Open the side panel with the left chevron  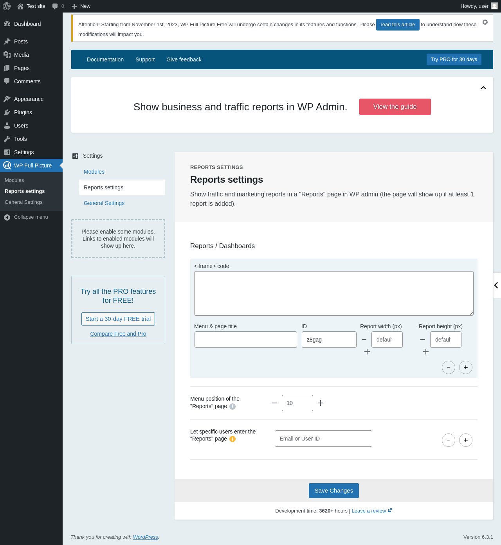click(x=496, y=285)
